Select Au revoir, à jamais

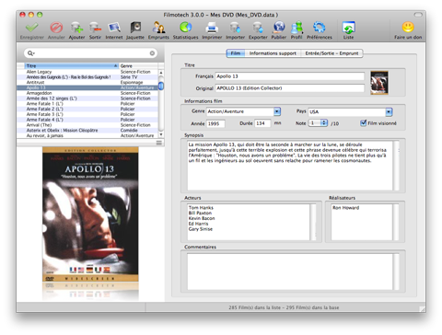(87, 135)
